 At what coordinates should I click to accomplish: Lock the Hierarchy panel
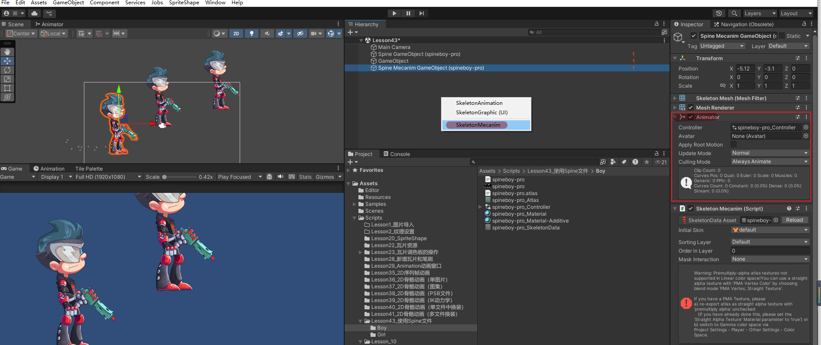657,24
